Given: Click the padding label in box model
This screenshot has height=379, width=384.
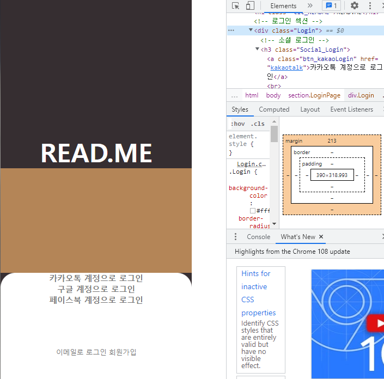Looking at the screenshot, I should 312,164.
